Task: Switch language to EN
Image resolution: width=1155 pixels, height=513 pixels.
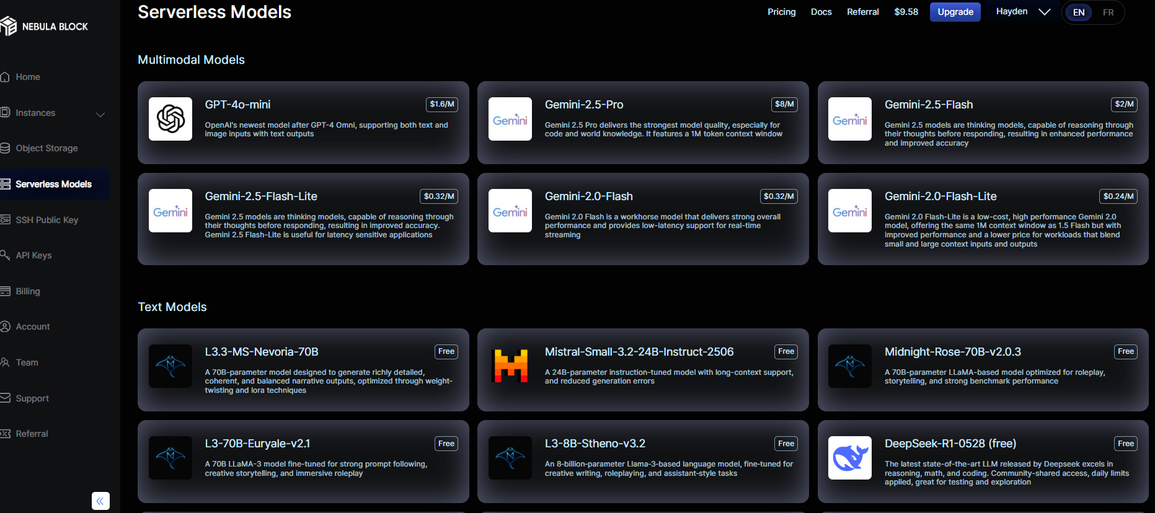Action: (x=1079, y=12)
